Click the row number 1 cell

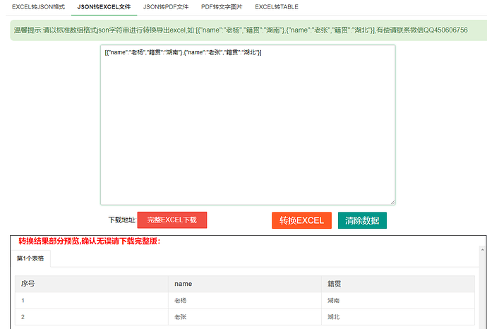92,301
